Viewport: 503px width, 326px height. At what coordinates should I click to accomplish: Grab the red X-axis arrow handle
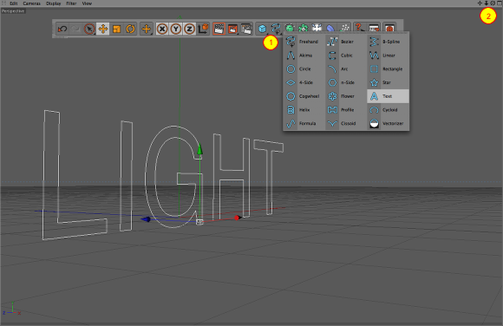[238, 218]
